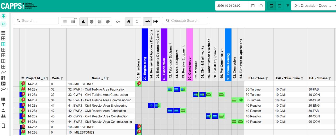Open the hamburger list icon in the sidebar
The height and width of the screenshot is (136, 336).
pos(3,33)
